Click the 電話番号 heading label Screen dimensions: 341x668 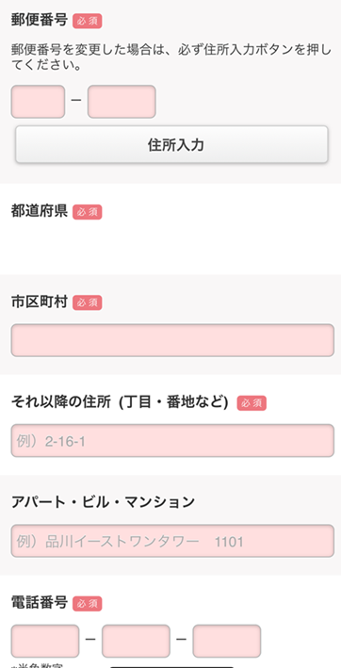click(40, 603)
